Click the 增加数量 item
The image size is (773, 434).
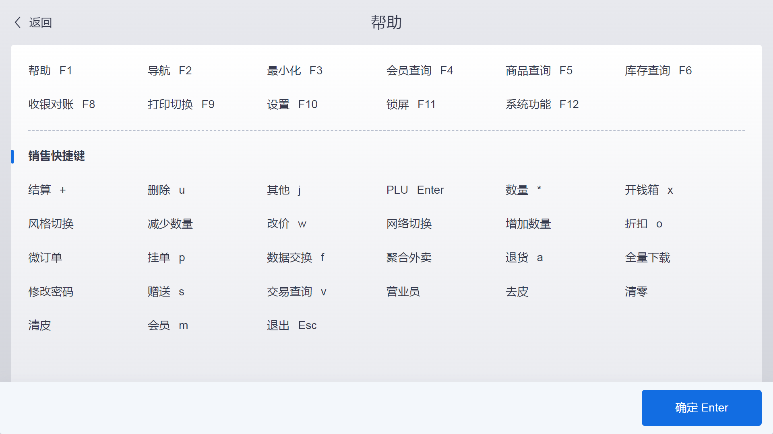point(528,224)
